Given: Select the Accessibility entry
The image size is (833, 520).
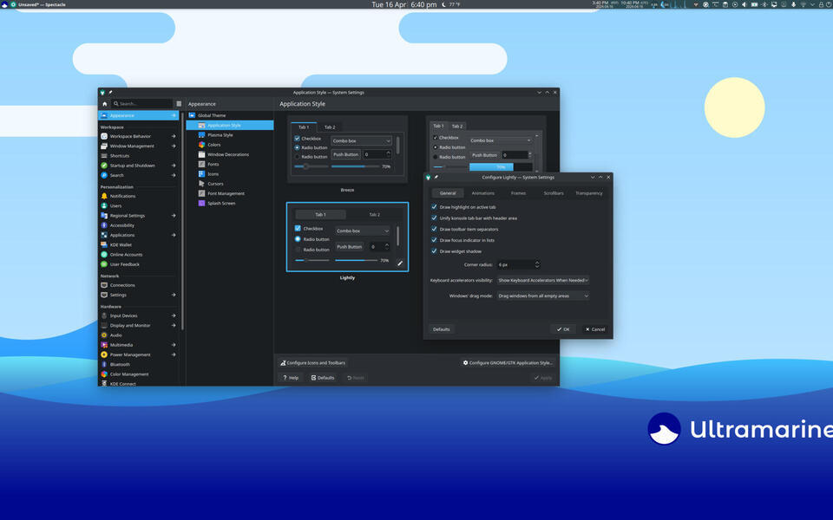Looking at the screenshot, I should (x=138, y=225).
